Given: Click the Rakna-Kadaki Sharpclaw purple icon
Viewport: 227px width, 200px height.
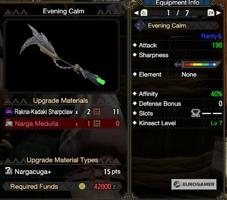Looking at the screenshot, I should pos(9,111).
